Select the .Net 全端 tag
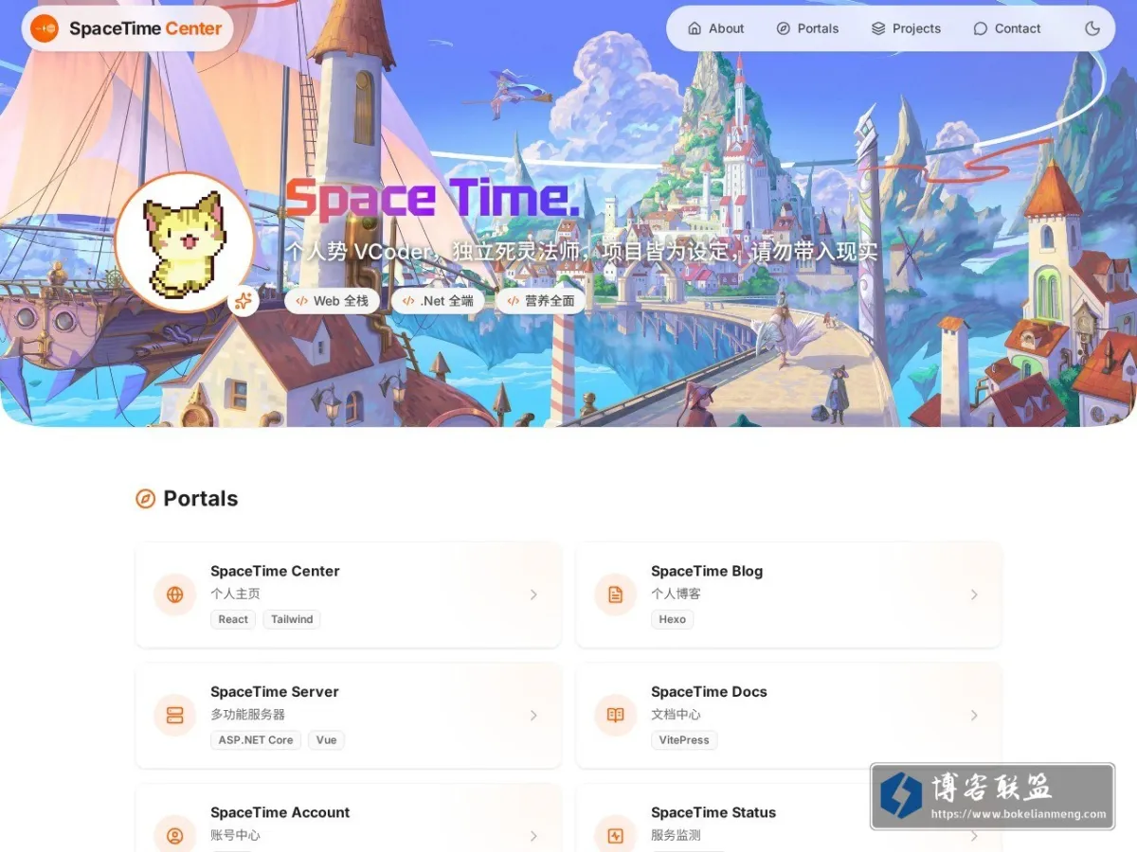Viewport: 1137px width, 852px height. [438, 301]
